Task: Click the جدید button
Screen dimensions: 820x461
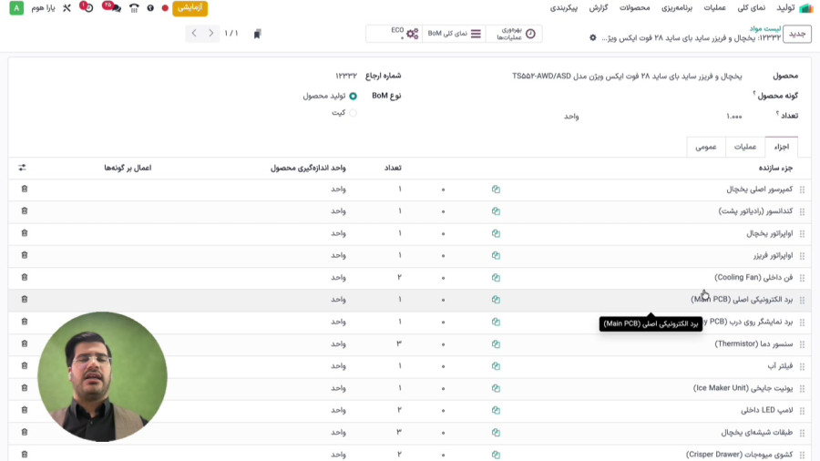Action: tap(797, 34)
